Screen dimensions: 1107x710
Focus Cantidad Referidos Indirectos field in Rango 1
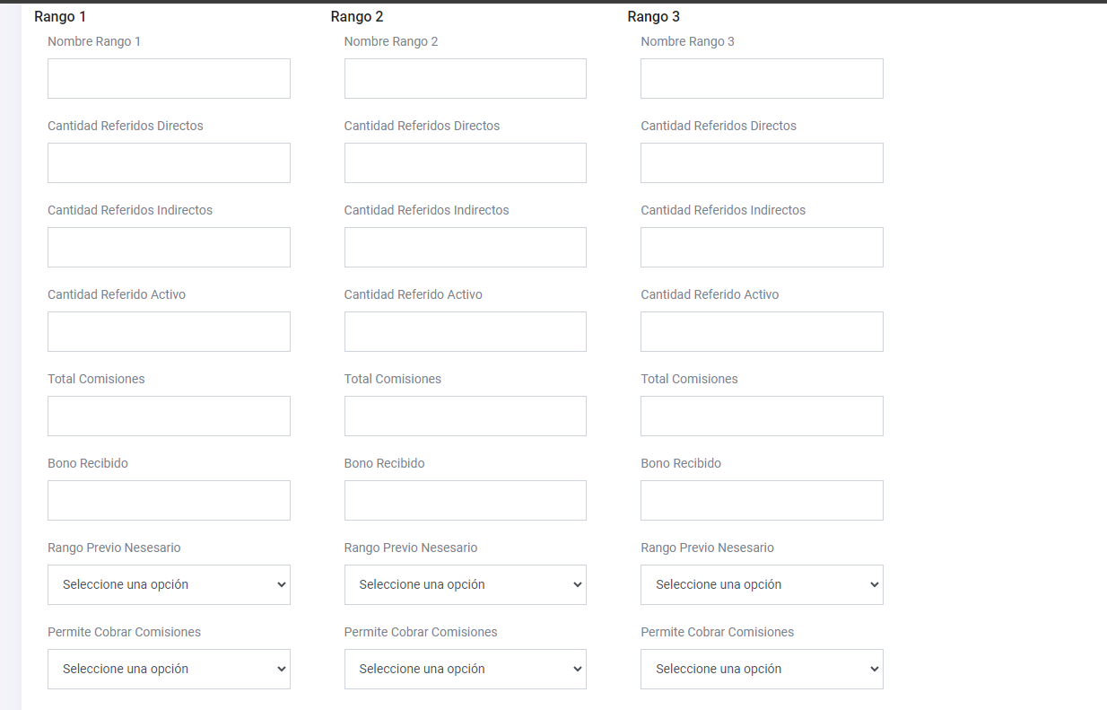[x=169, y=248]
